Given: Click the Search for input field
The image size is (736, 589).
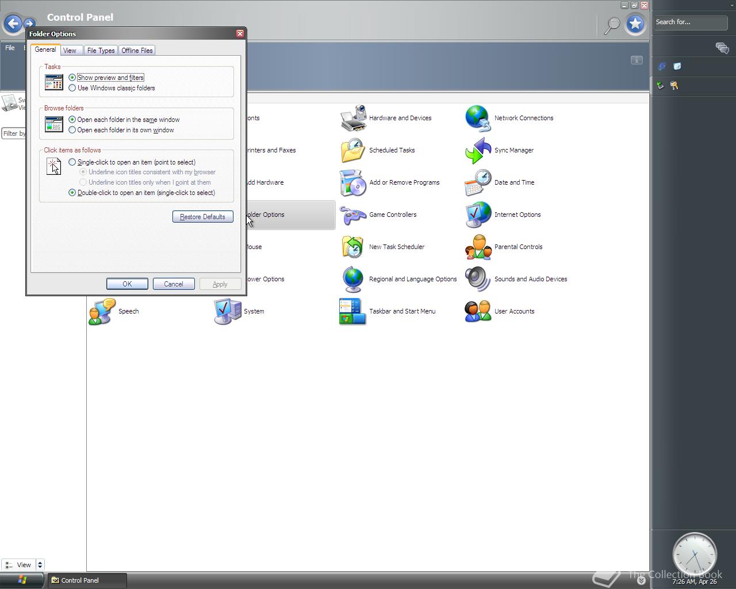Looking at the screenshot, I should 691,22.
